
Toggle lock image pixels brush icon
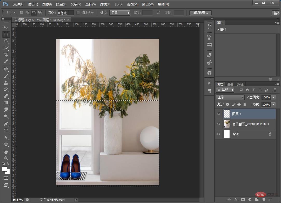point(233,105)
